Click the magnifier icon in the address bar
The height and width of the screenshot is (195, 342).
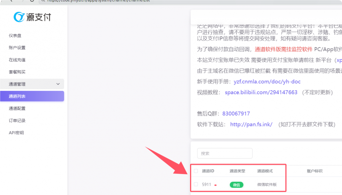[42, 1]
